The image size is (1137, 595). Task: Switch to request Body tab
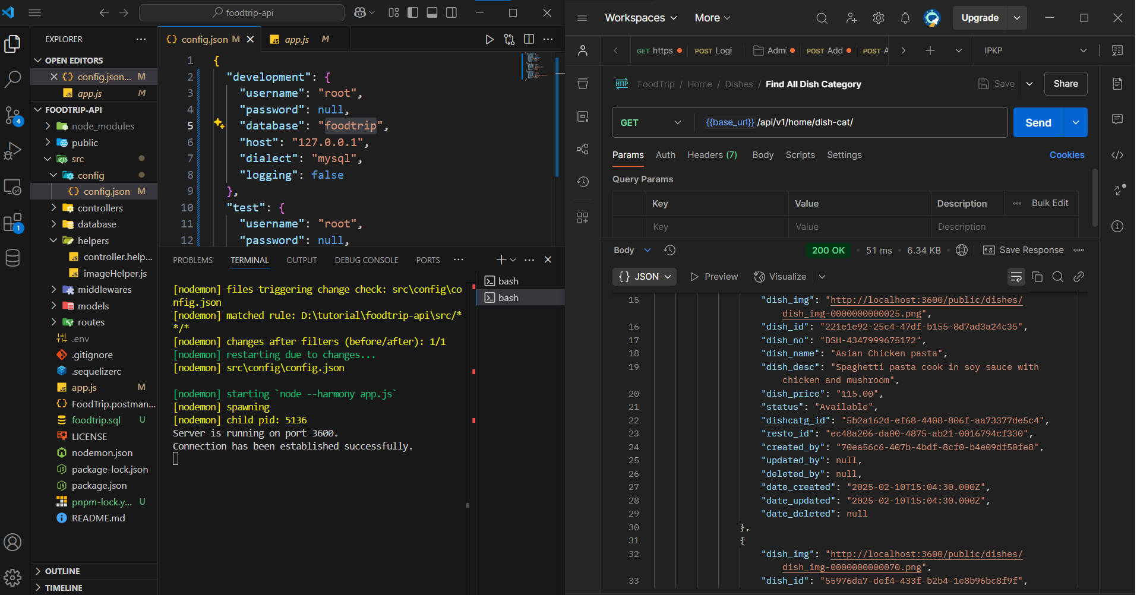763,155
